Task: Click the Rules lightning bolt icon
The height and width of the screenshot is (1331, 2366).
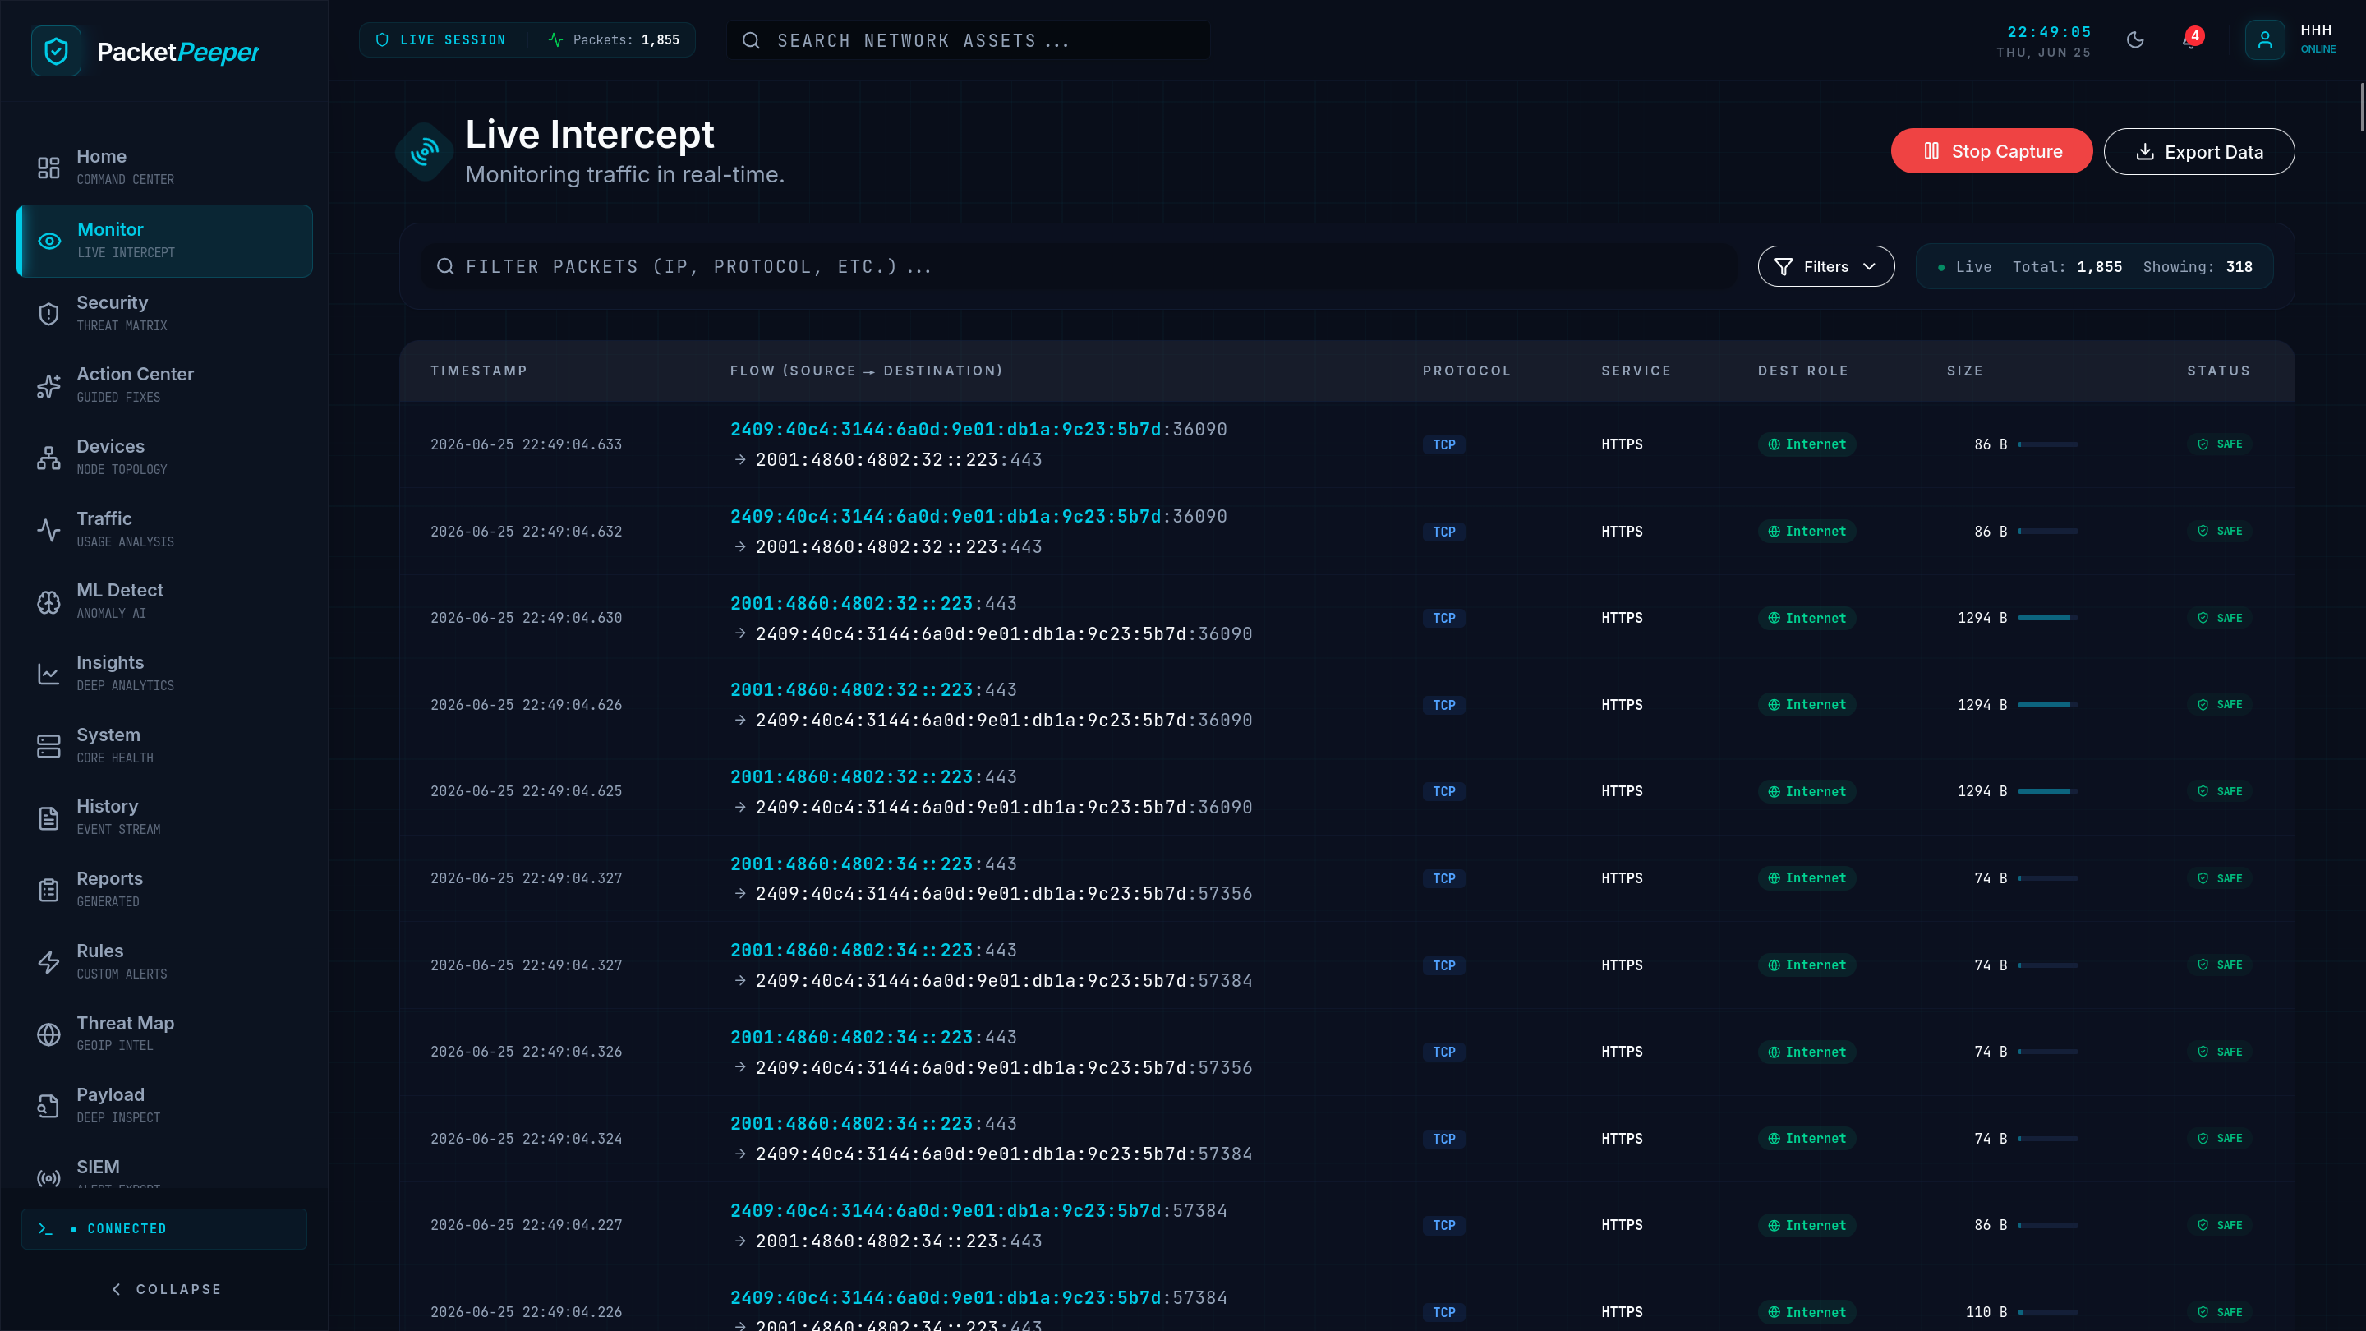Action: [48, 963]
